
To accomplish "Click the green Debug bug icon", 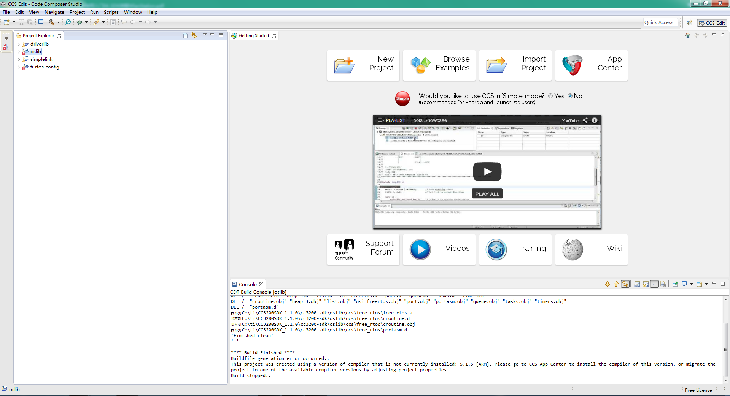I will pyautogui.click(x=80, y=22).
